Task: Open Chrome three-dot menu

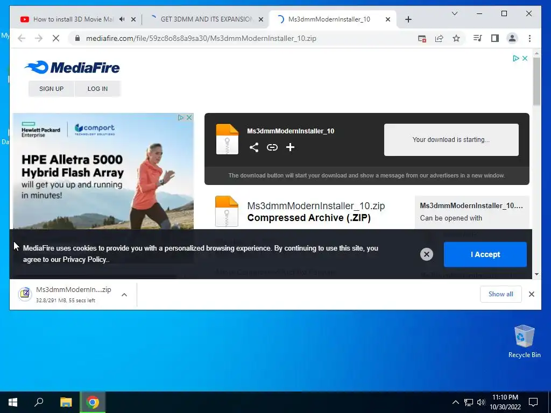Action: (x=529, y=38)
